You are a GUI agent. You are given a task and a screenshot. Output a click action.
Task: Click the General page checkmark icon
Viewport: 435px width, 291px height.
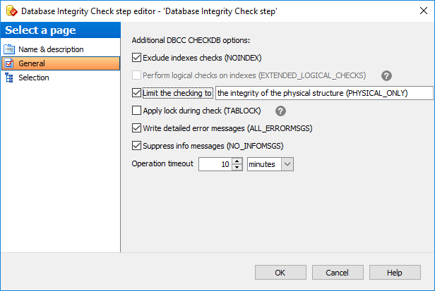9,63
